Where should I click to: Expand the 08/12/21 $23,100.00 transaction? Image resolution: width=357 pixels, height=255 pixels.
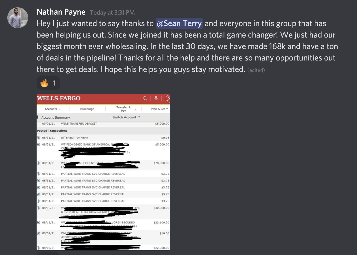(x=38, y=223)
